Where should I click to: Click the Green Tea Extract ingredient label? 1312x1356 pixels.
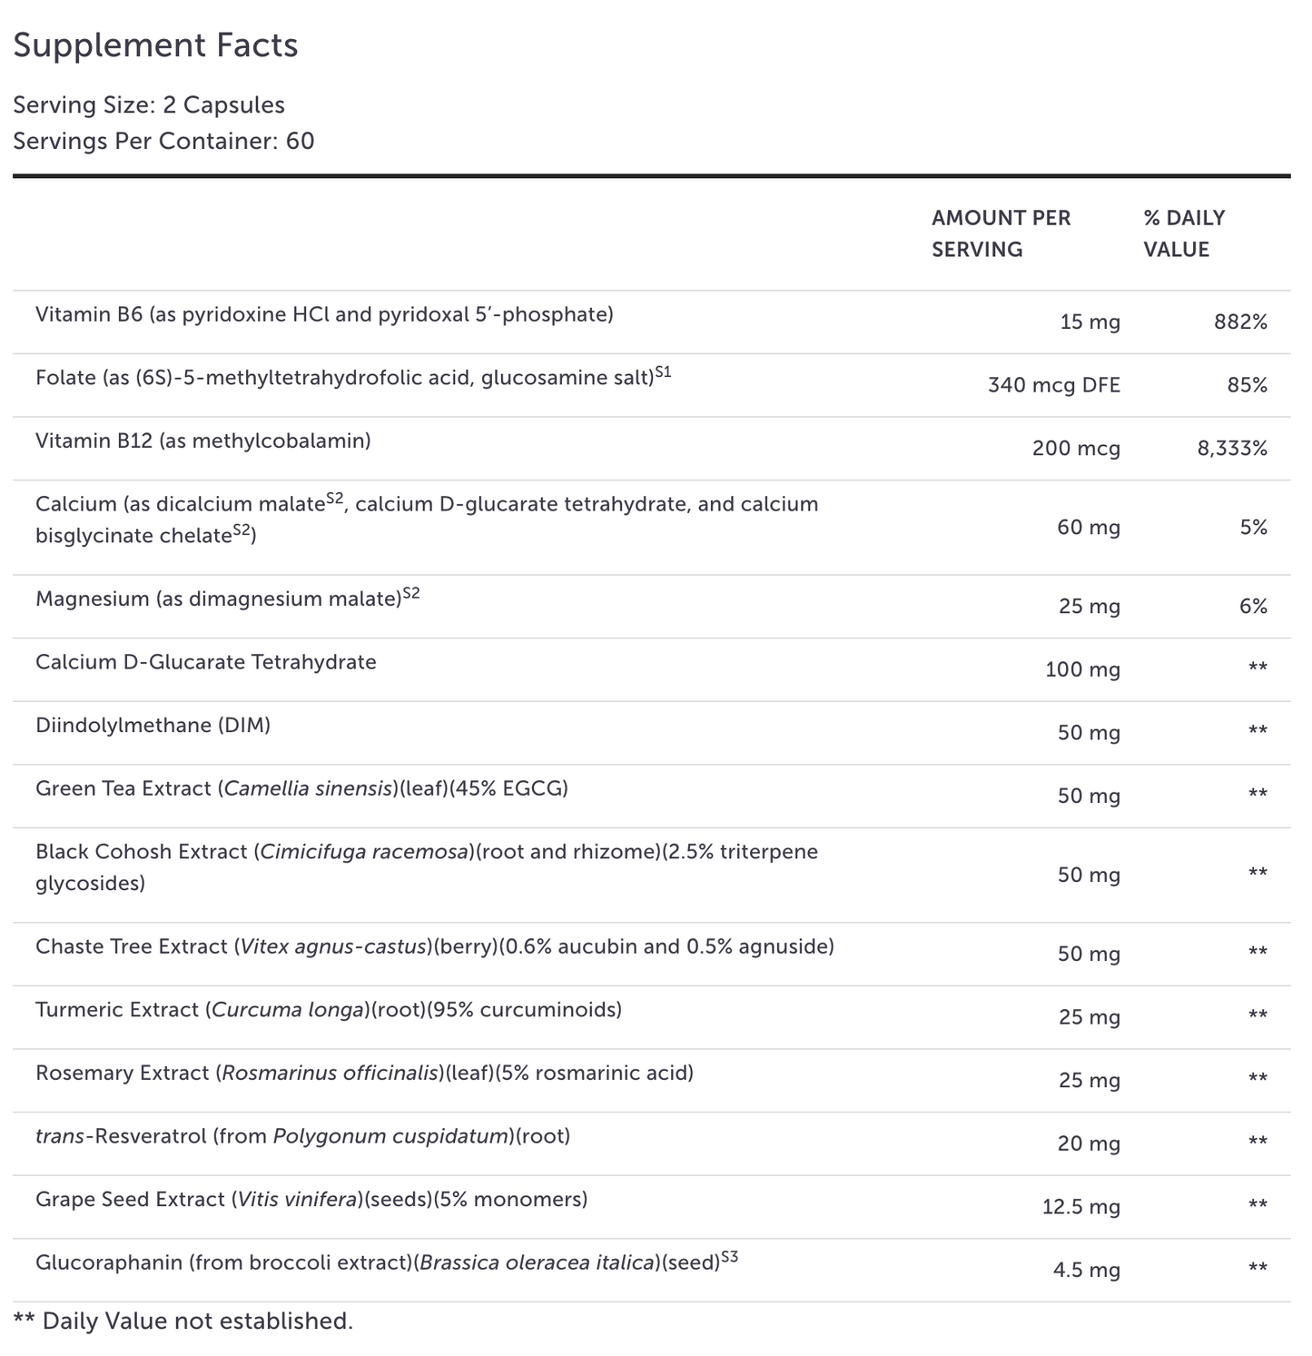pyautogui.click(x=301, y=788)
